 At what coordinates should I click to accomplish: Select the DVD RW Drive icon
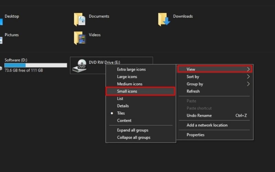(x=80, y=66)
